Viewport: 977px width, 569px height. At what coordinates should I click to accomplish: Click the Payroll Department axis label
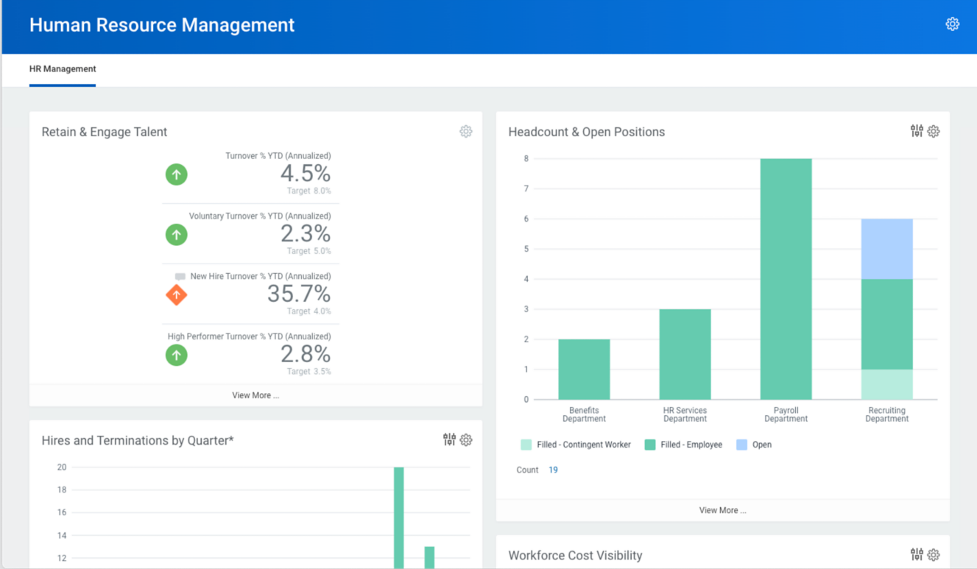[x=786, y=414]
